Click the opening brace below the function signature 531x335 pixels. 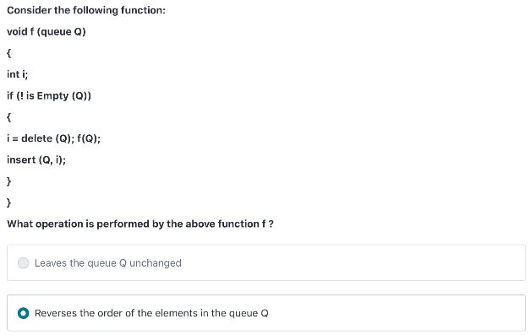pos(8,53)
